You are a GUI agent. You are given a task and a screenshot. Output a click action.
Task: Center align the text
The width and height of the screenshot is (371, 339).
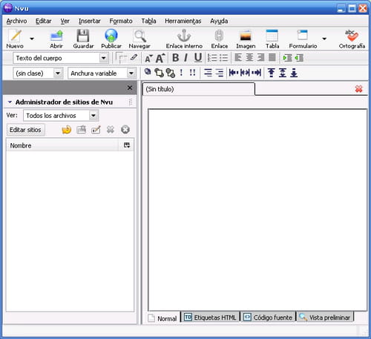pyautogui.click(x=249, y=57)
